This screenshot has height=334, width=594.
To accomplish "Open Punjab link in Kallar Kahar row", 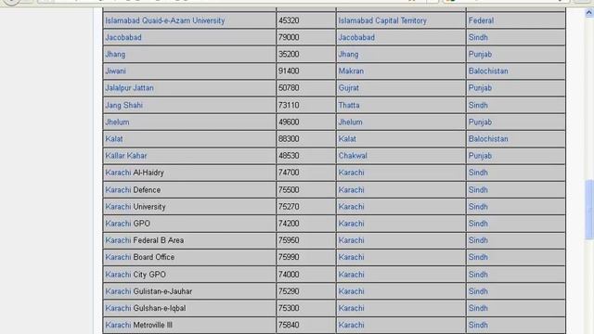I will point(480,156).
